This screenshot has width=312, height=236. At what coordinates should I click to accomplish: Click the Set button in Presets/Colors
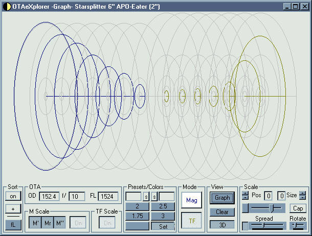coord(163,226)
